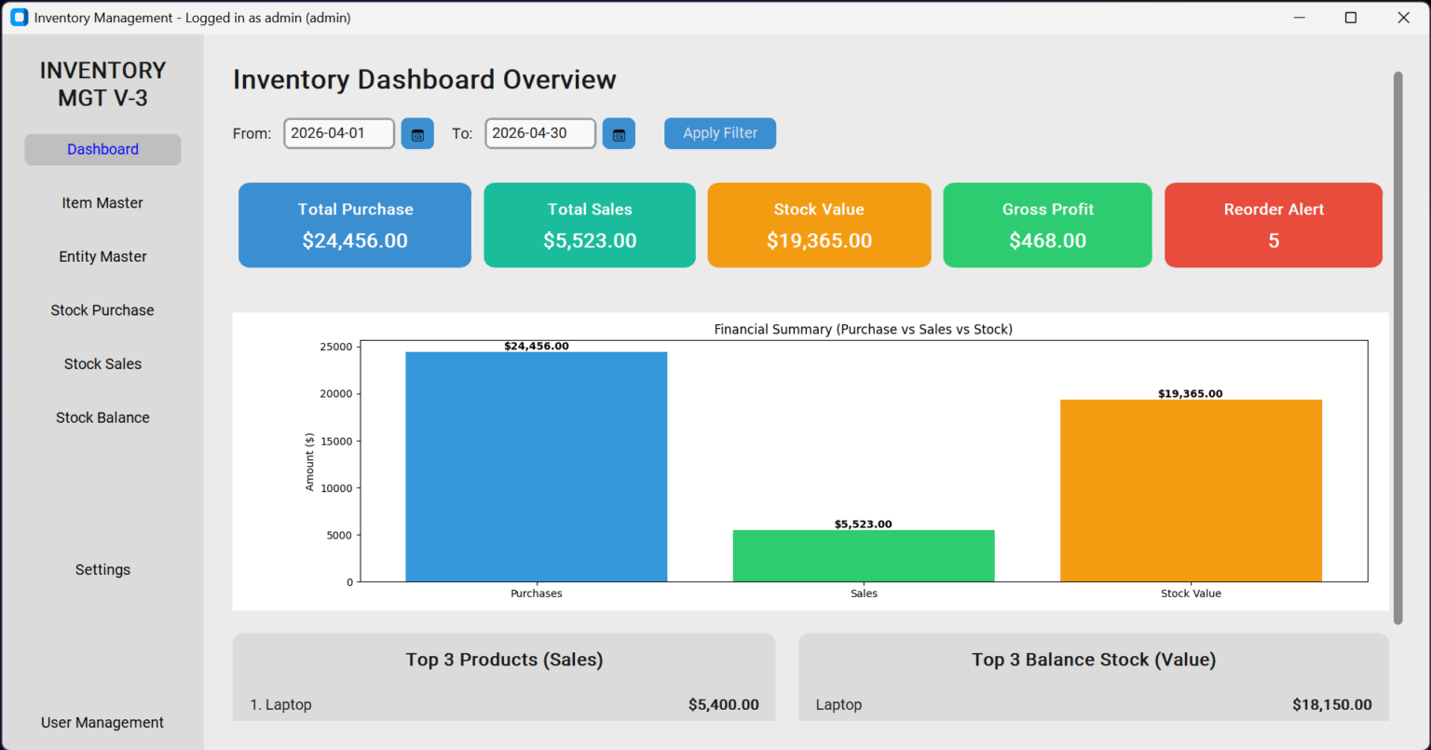Viewport: 1431px width, 750px height.
Task: Select the Total Purchase summary card
Action: (355, 225)
